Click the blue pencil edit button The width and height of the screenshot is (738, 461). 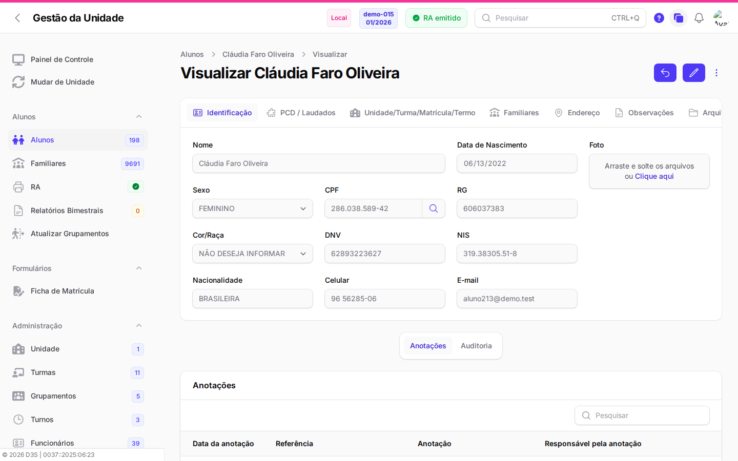[x=694, y=73]
